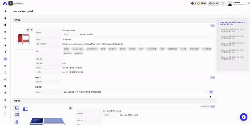Expand the Ray Kim account menu
The image size is (251, 125).
click(x=248, y=3)
